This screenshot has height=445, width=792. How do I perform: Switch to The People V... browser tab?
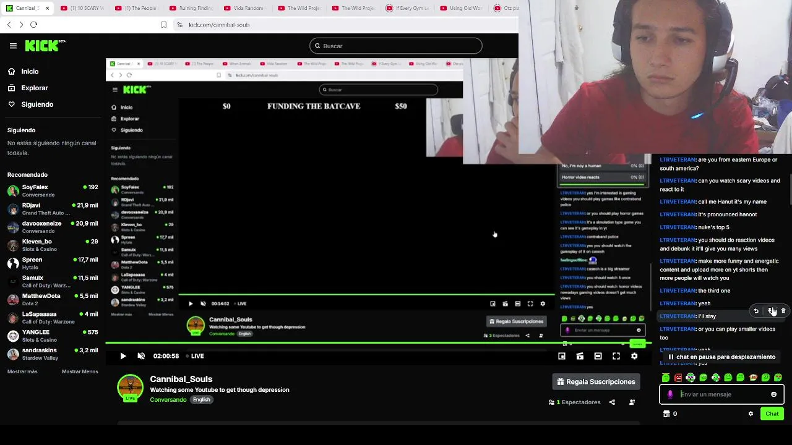pyautogui.click(x=136, y=8)
